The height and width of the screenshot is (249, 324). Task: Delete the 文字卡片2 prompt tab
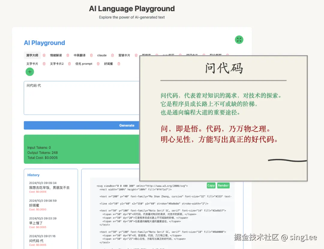69,64
